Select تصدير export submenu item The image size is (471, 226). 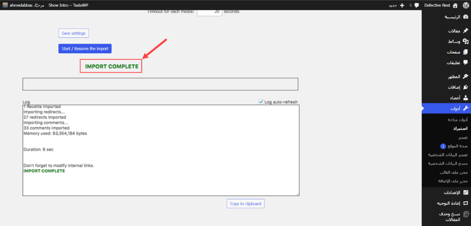463,137
